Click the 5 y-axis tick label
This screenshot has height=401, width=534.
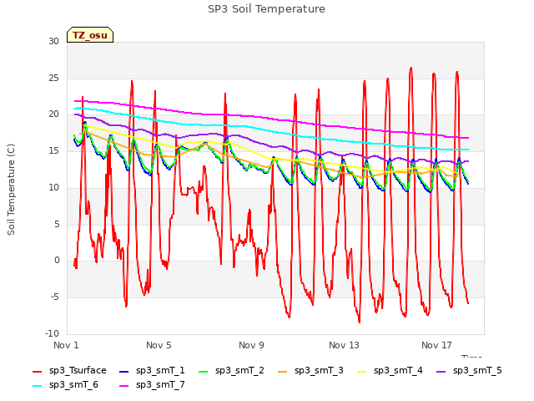(x=57, y=224)
